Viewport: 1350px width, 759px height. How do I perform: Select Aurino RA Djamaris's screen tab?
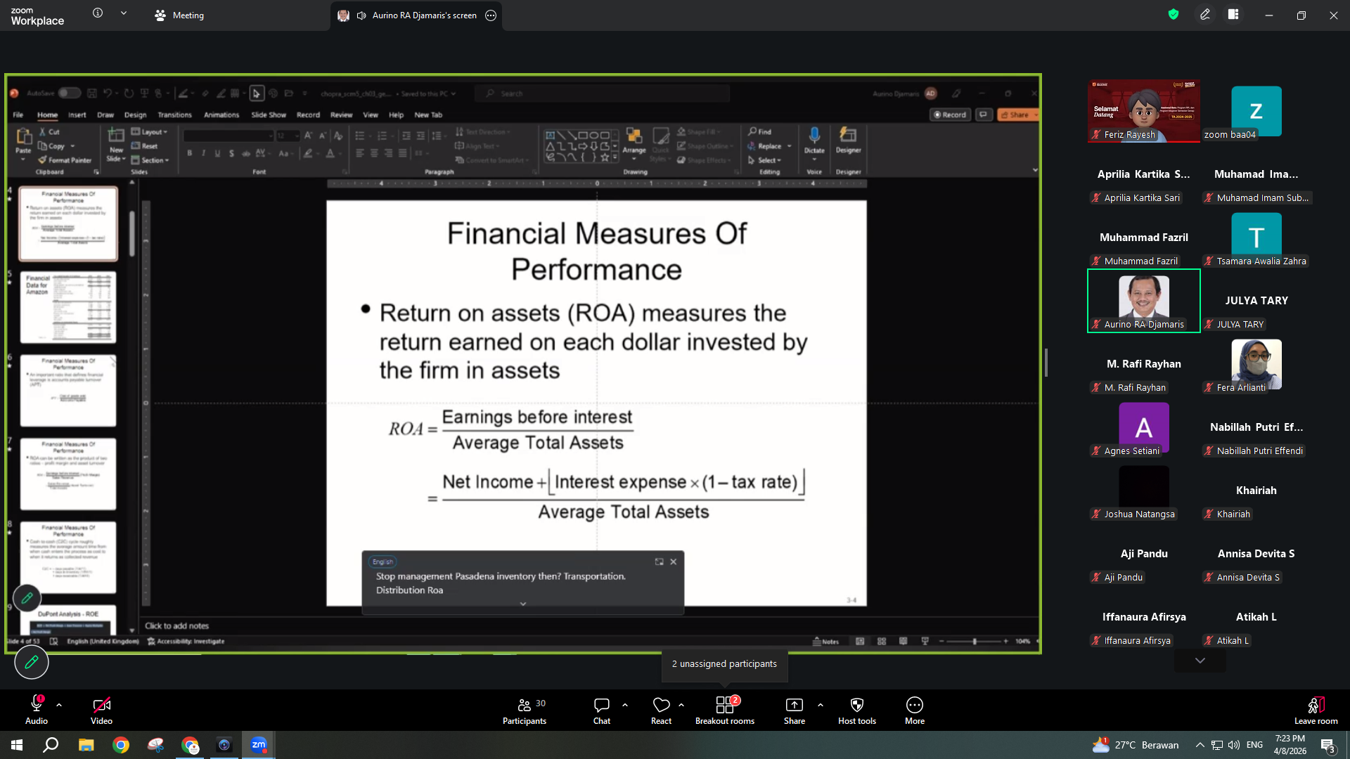tap(418, 15)
